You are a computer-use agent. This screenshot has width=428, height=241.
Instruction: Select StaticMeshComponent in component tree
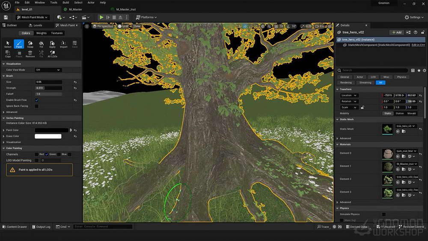pyautogui.click(x=378, y=45)
